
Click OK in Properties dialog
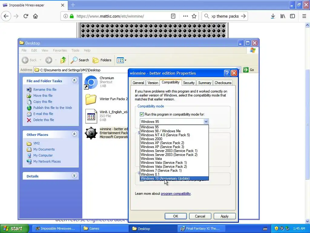tap(176, 216)
